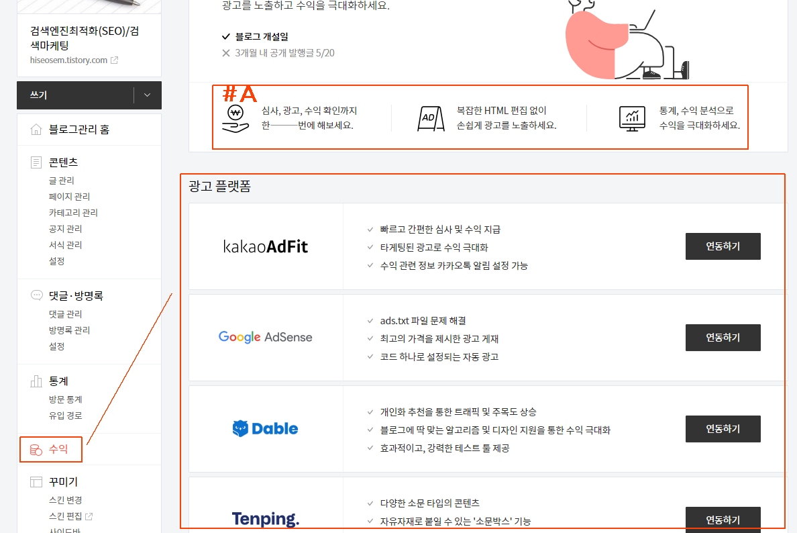Connect kakao AdFit with 연동하기 button
The width and height of the screenshot is (797, 533).
click(723, 246)
